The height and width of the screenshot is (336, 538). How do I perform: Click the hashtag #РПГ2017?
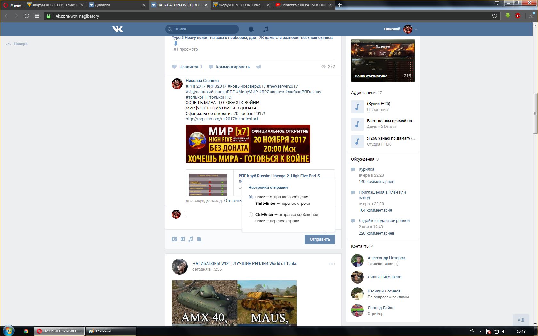[x=196, y=86]
